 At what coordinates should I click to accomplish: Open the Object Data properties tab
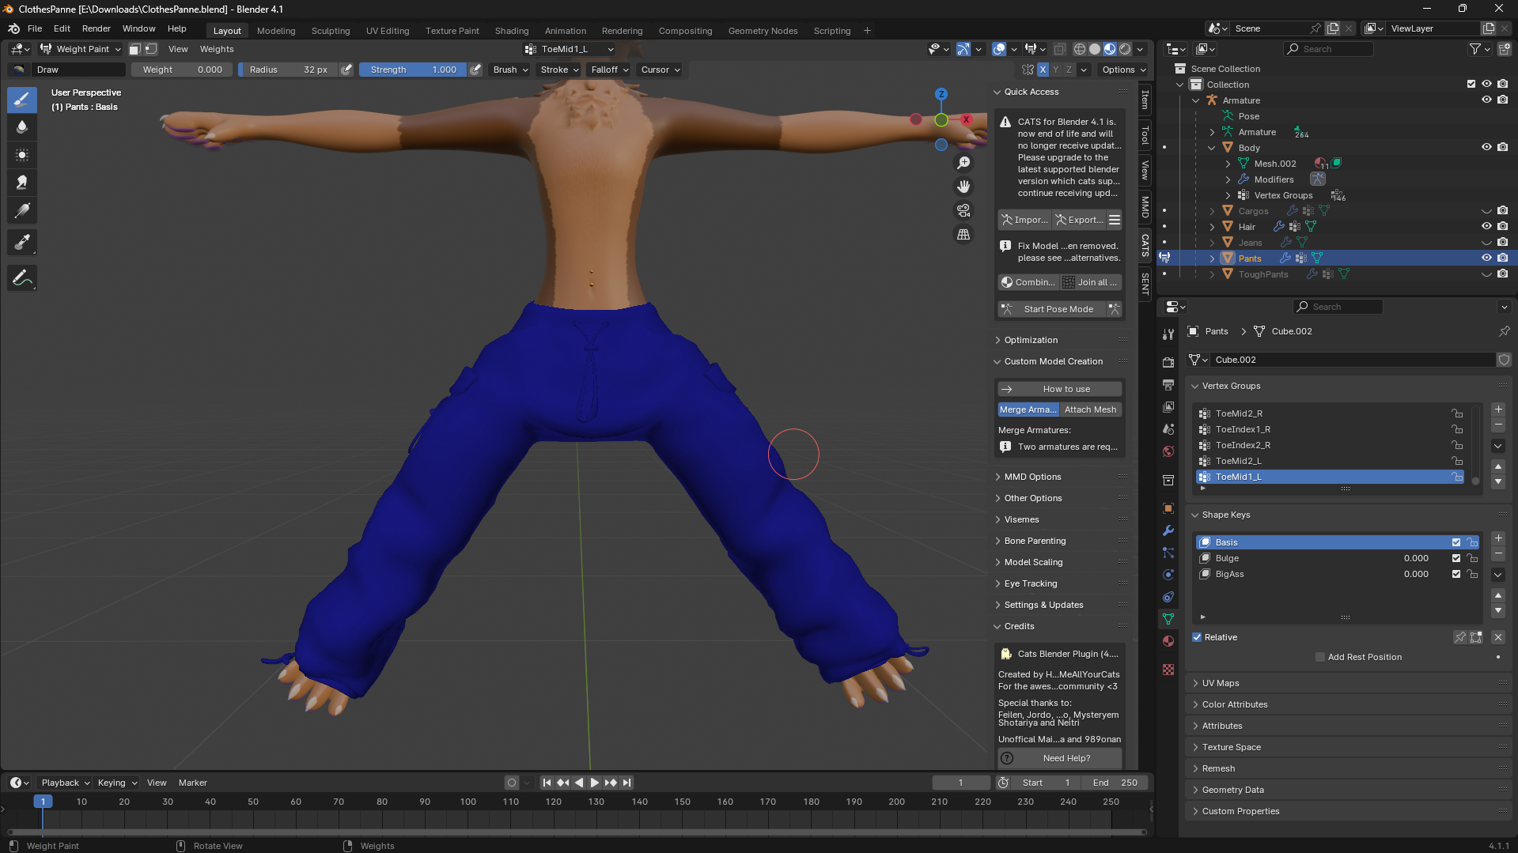pos(1168,619)
